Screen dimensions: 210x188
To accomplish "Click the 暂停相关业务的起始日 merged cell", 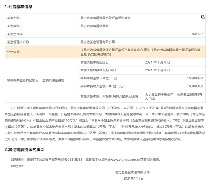I will click(42, 80).
